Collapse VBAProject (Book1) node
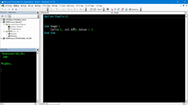This screenshot has width=188, height=105. 1,22
